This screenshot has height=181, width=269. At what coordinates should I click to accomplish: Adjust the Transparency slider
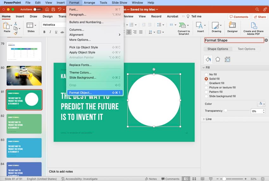[226, 111]
